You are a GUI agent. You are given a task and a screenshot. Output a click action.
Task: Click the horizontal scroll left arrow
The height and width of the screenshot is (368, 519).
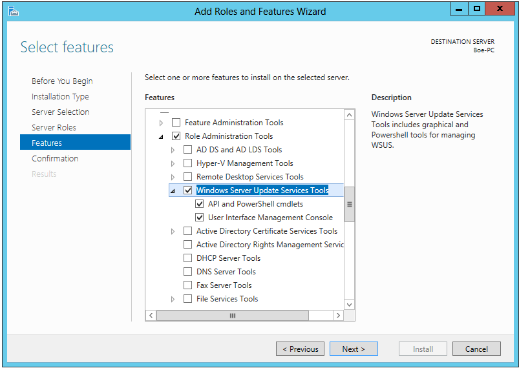coord(151,316)
